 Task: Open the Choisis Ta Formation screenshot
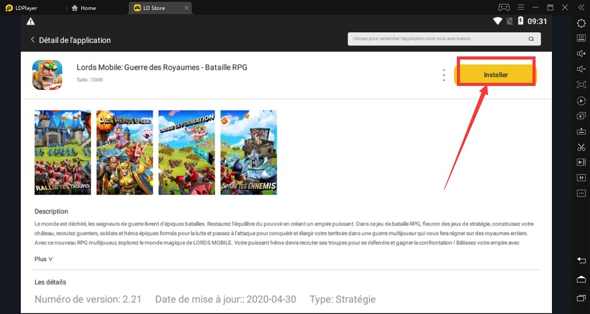187,152
